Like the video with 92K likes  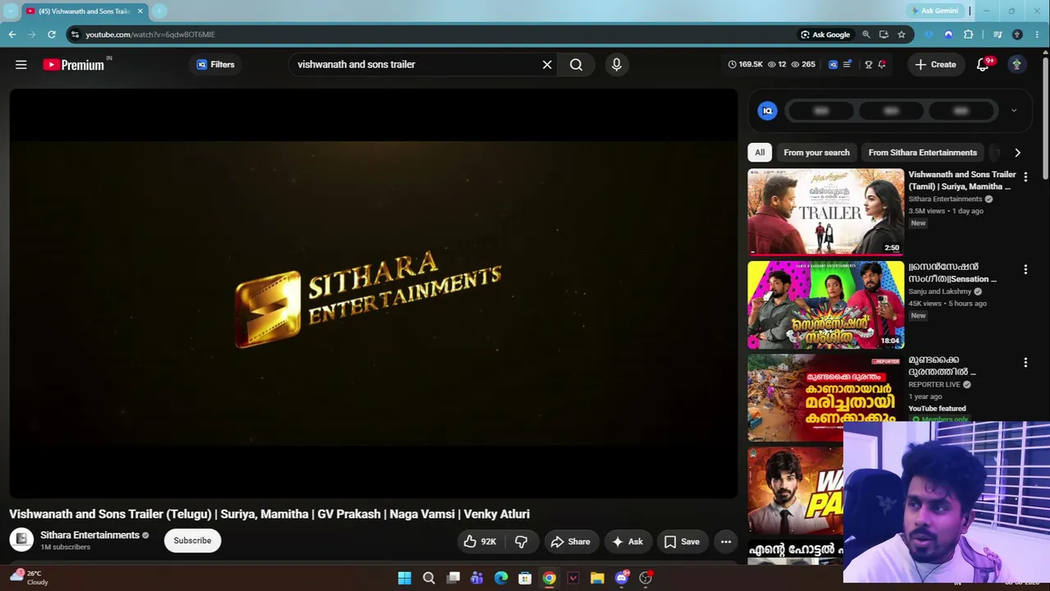[481, 542]
